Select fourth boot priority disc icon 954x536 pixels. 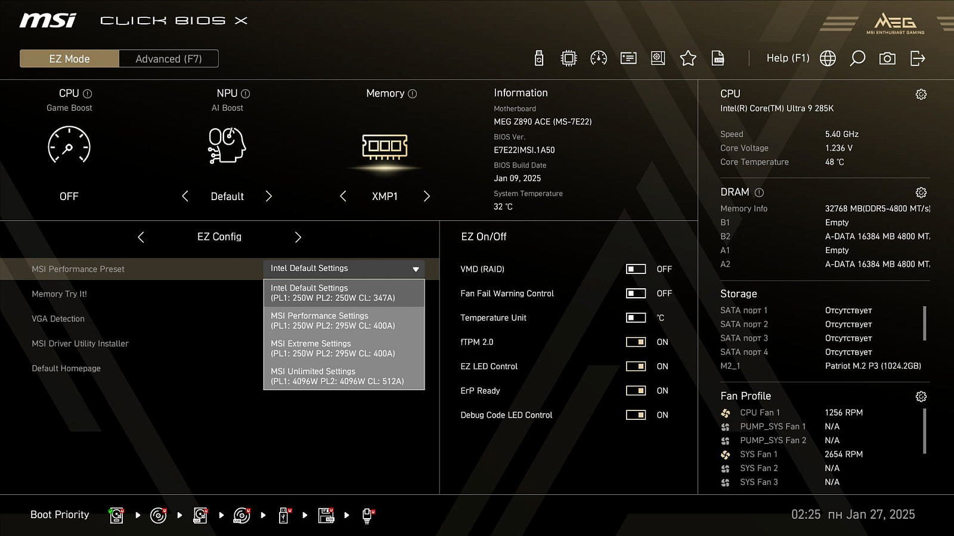(x=242, y=515)
